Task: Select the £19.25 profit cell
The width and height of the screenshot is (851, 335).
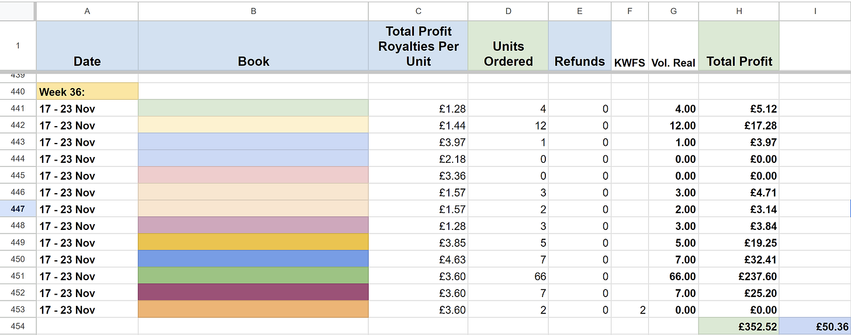Action: [x=739, y=243]
